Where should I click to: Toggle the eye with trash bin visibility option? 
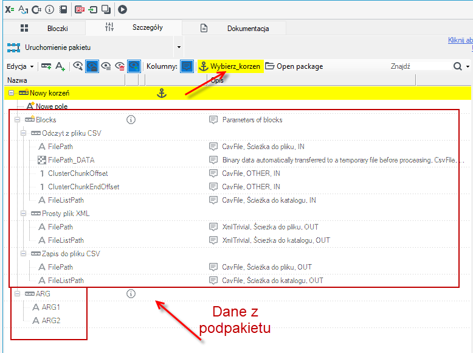coord(120,66)
